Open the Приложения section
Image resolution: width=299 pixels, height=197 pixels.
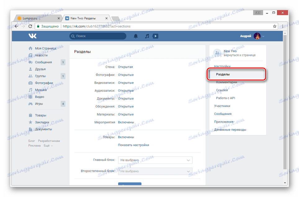click(224, 122)
